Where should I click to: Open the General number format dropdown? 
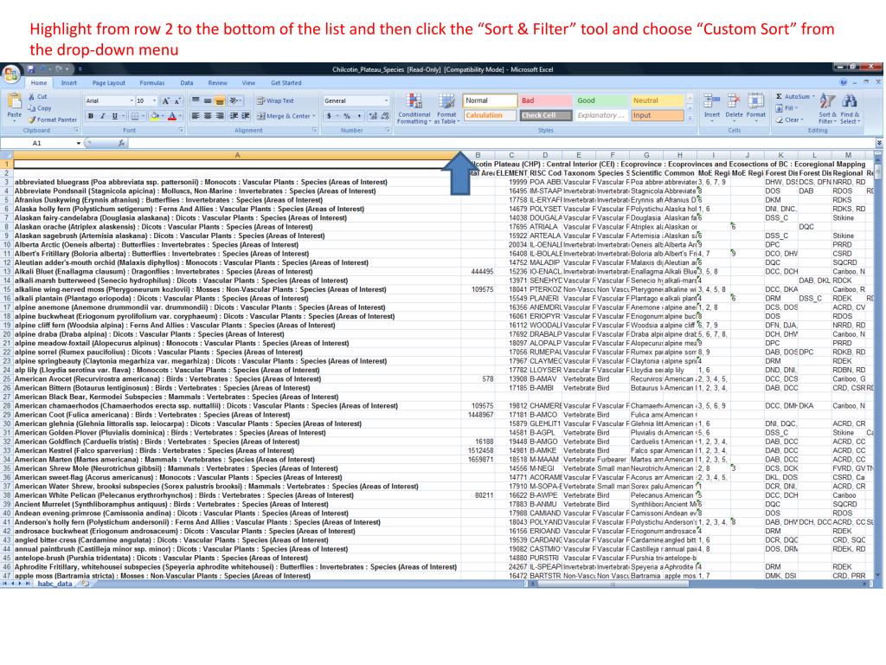click(387, 100)
